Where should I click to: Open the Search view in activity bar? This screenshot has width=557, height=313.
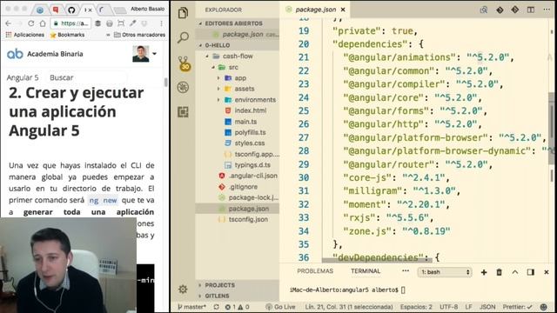point(183,37)
